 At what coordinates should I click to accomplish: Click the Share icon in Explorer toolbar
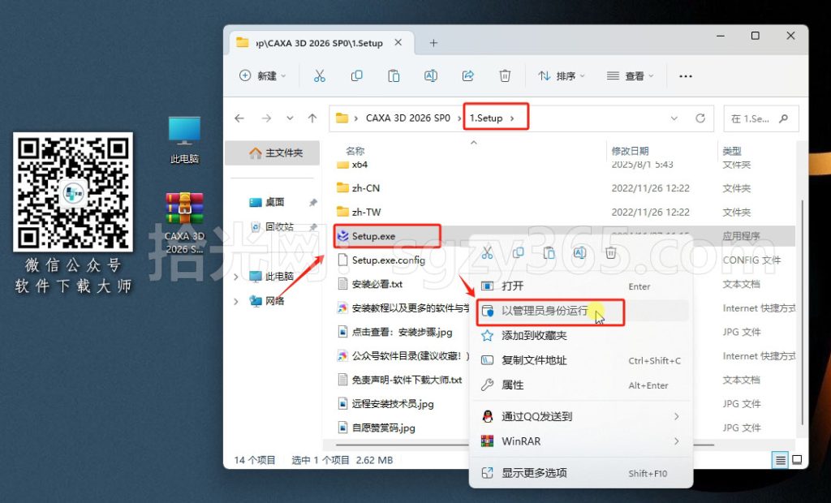pos(468,75)
